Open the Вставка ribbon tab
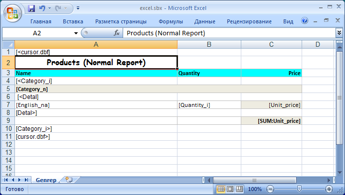The width and height of the screenshot is (345, 195). tap(73, 21)
